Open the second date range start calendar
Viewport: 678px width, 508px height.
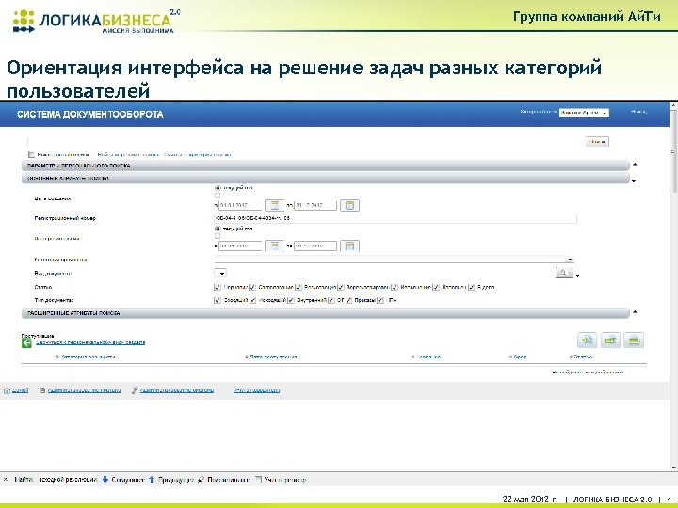(275, 246)
